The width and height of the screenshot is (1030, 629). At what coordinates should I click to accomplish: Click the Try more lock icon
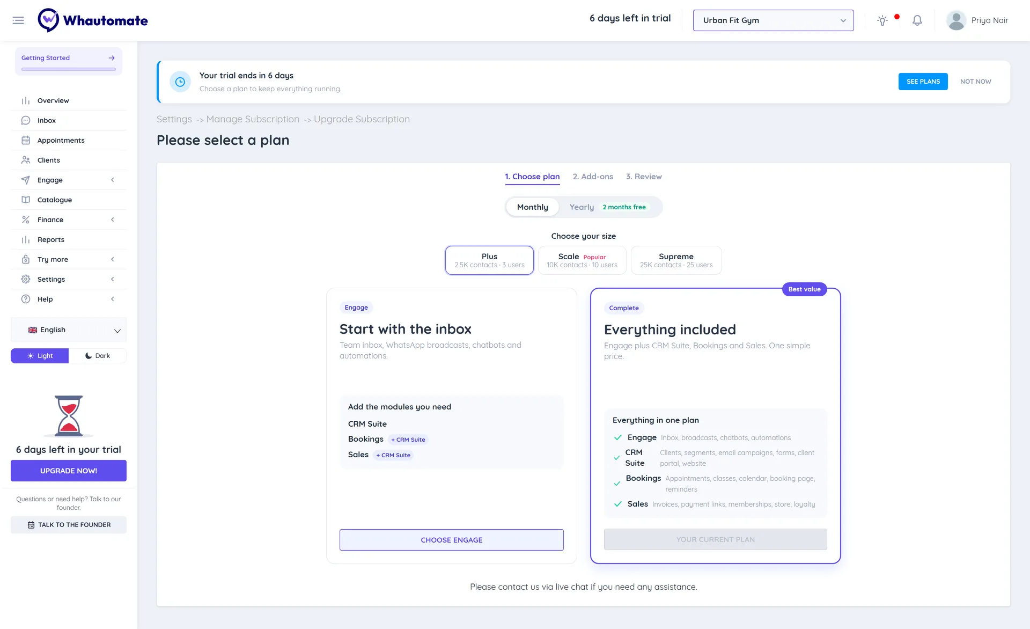[x=26, y=260]
